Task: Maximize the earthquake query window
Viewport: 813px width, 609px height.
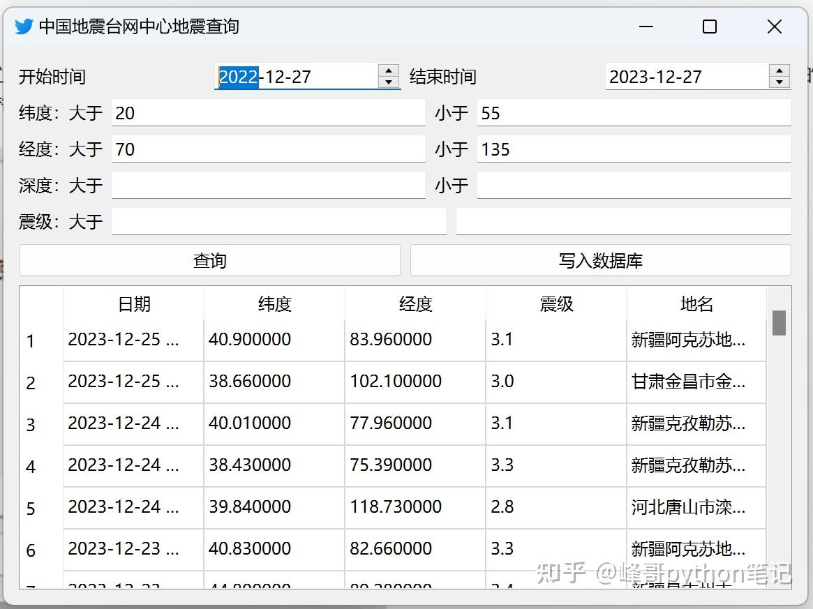Action: (710, 27)
